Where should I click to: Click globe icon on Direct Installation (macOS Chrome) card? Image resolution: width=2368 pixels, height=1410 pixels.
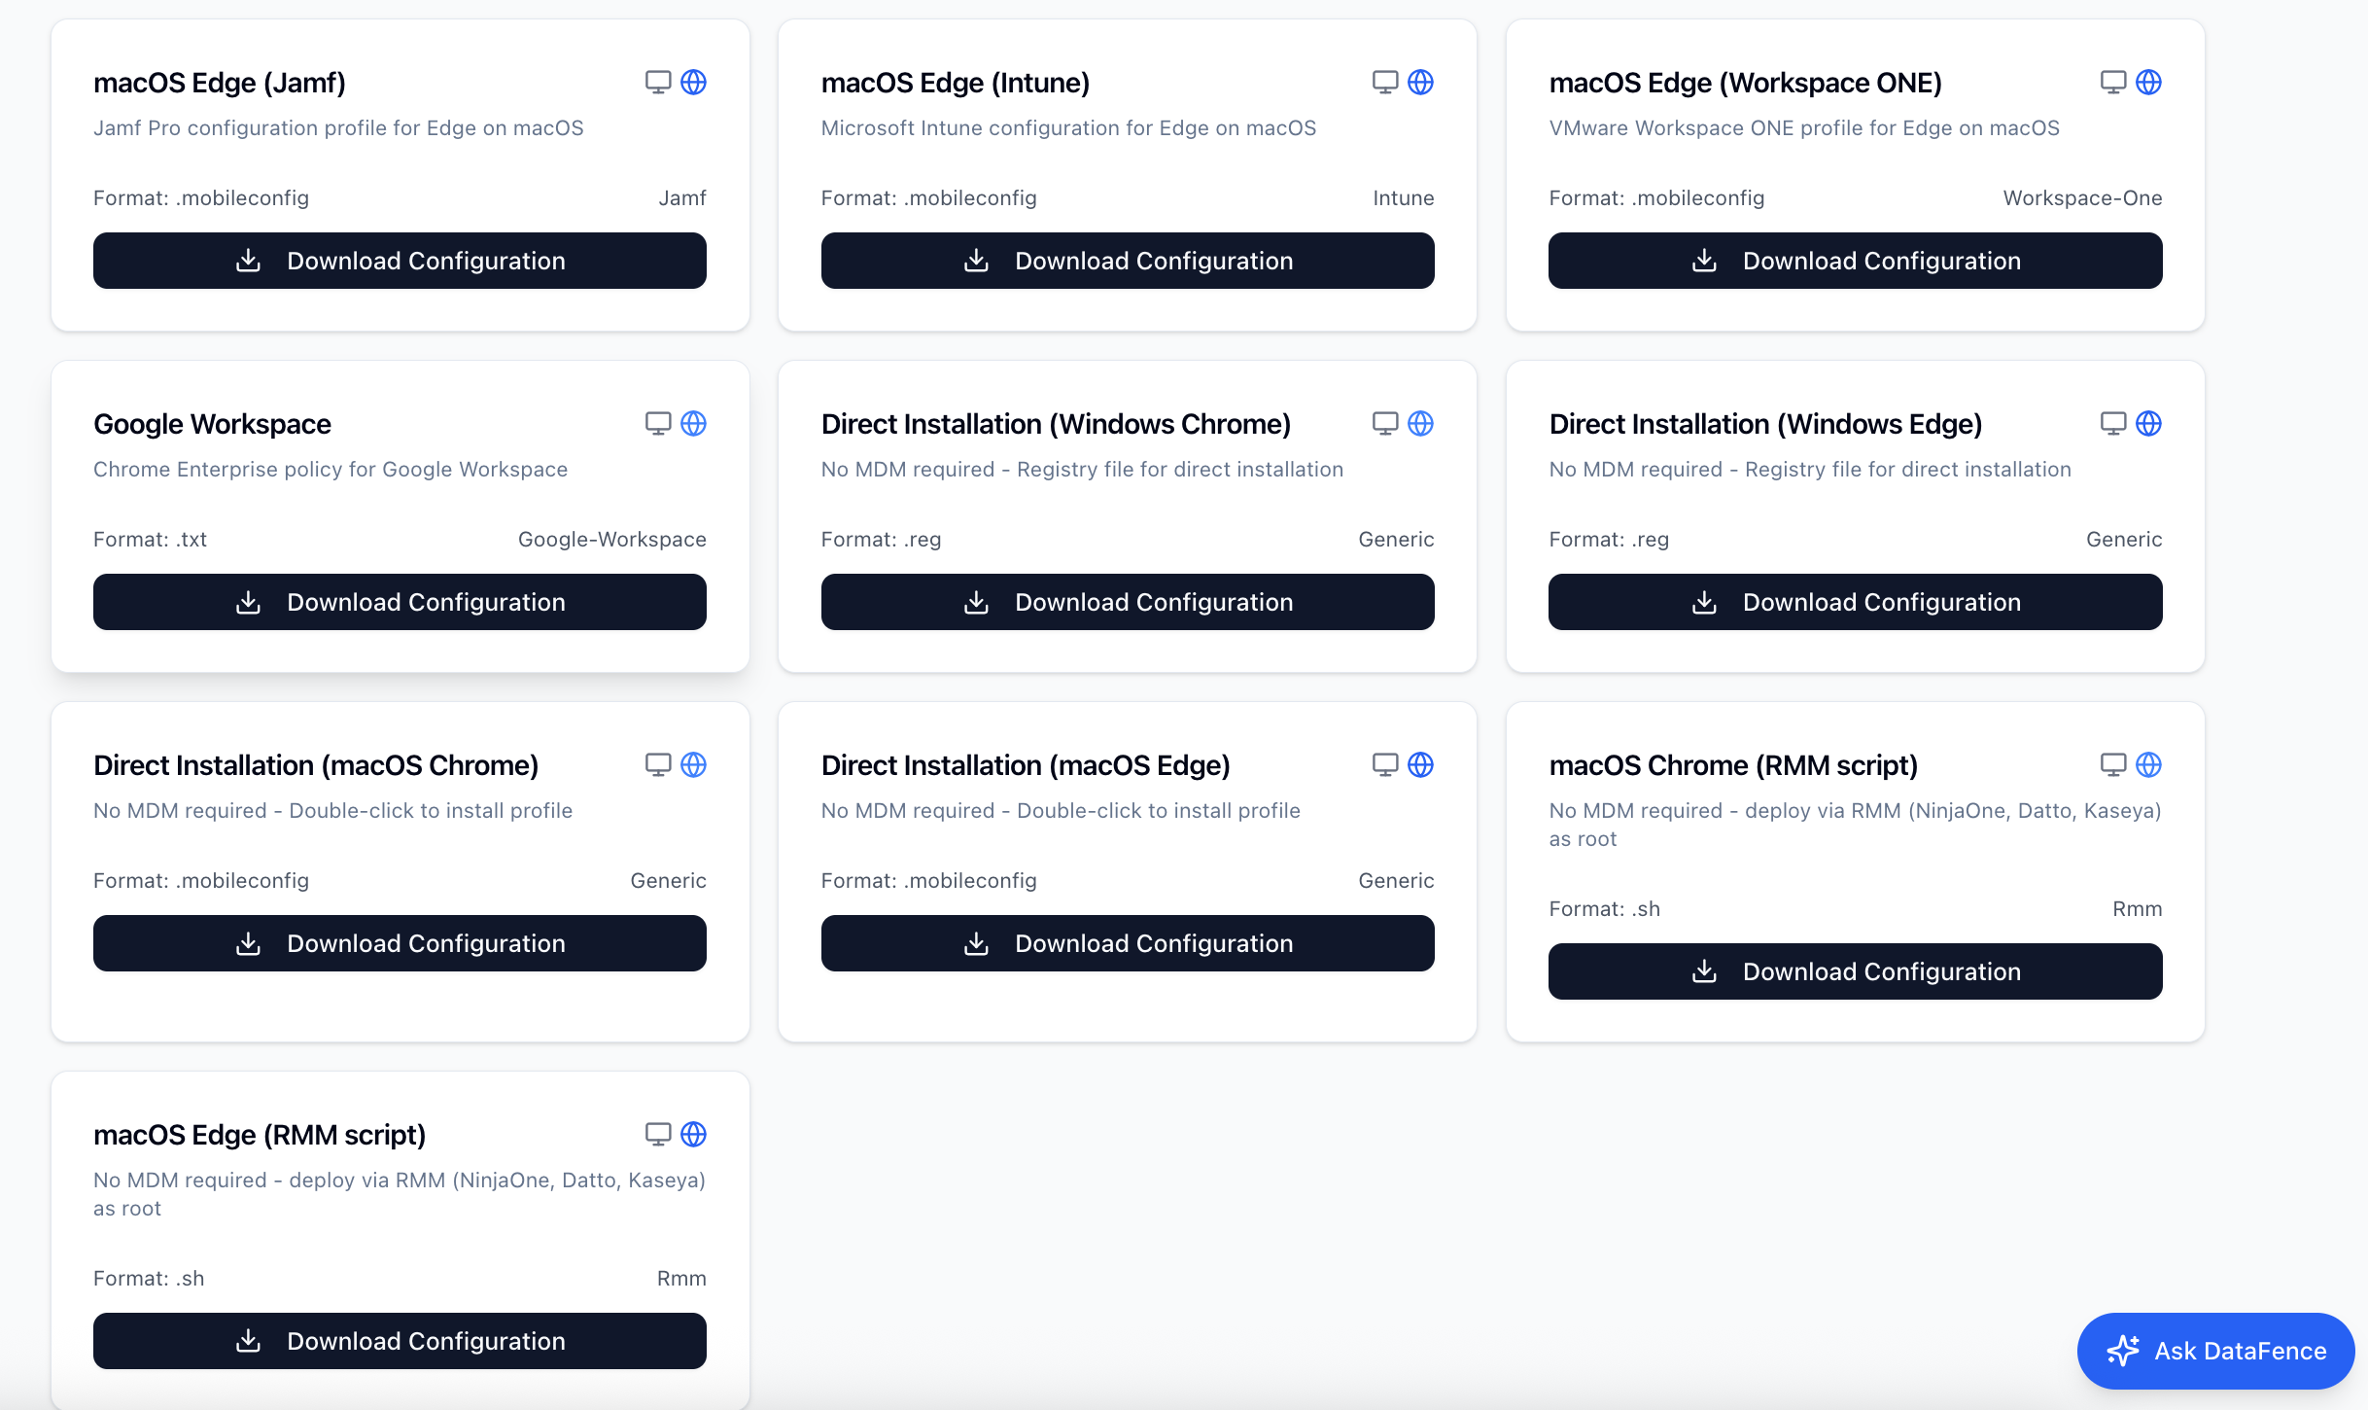coord(693,765)
